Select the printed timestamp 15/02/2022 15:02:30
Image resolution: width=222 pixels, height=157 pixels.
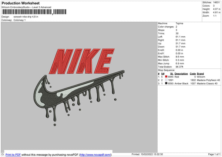point(152,154)
